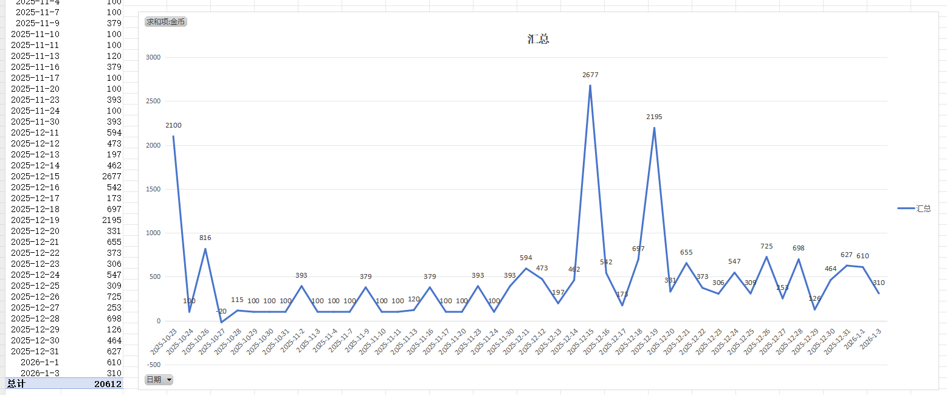Select the -20 data label on chart
This screenshot has height=395, width=947.
pos(221,311)
